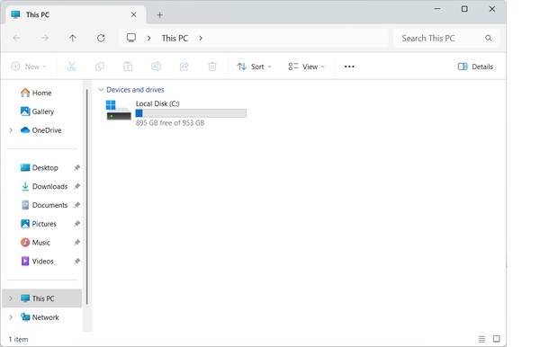Open the View dropdown menu

(307, 67)
